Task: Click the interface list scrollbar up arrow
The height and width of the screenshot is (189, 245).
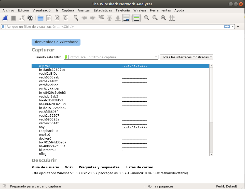Action: coord(211,66)
